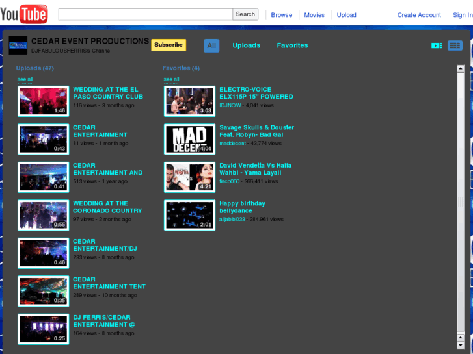Image resolution: width=473 pixels, height=354 pixels.
Task: Switch to grid view icon
Action: [455, 45]
